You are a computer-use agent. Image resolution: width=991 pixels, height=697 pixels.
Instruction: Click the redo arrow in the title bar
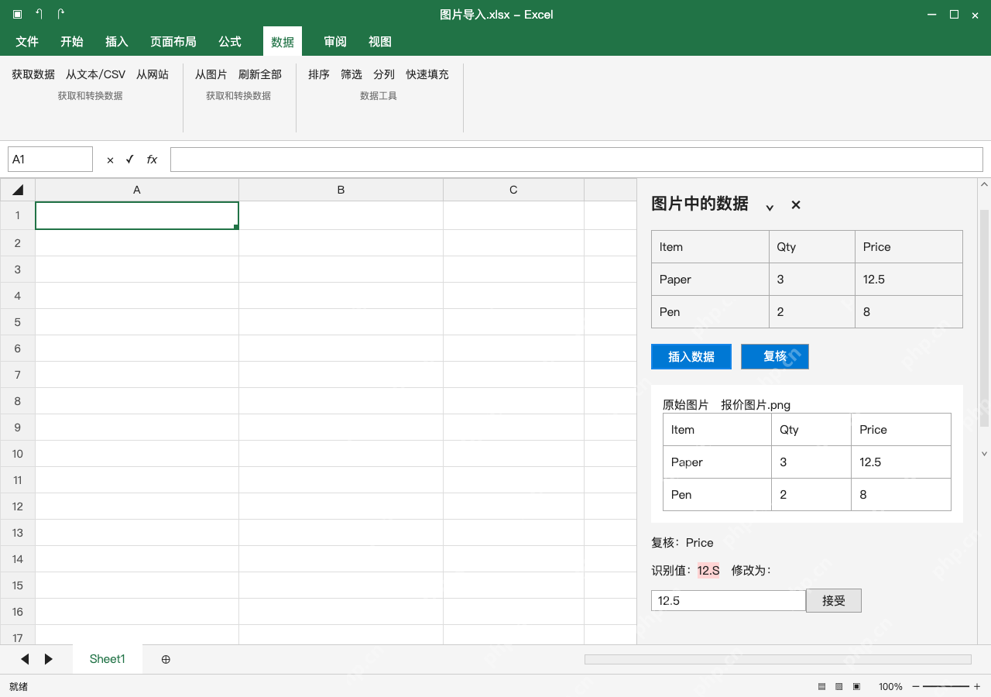click(60, 14)
